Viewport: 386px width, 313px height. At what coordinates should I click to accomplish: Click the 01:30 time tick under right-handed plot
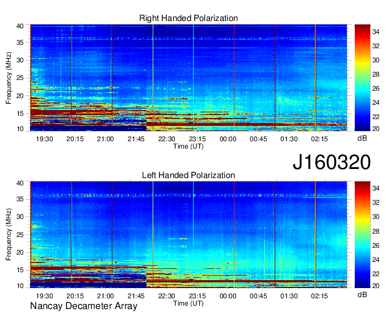pos(289,139)
